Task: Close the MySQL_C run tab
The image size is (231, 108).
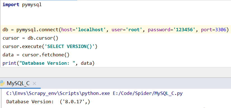Action: pos(34,83)
